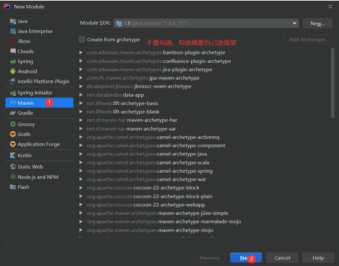Viewport: 339px width, 266px height.
Task: Select Java Enterprise module type
Action: (39, 31)
